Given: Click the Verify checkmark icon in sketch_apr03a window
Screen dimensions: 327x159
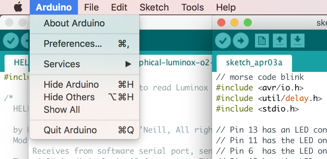Looking at the screenshot, I should [223, 41].
